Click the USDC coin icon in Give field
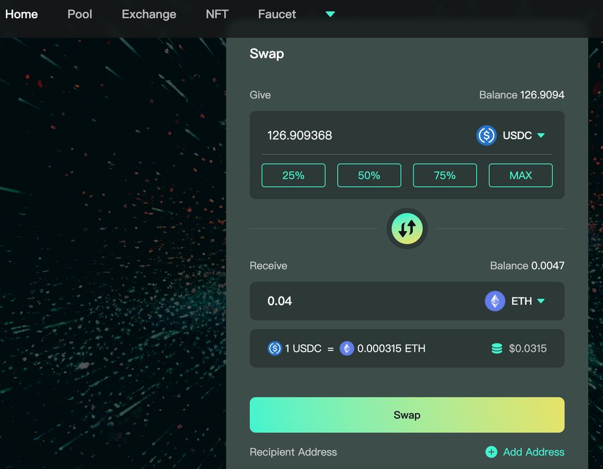Image resolution: width=603 pixels, height=469 pixels. coord(486,136)
